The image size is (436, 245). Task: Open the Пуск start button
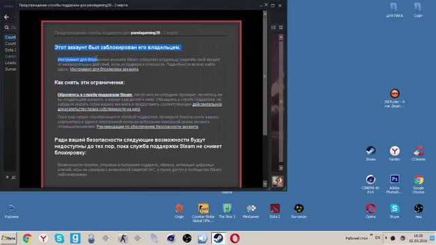tap(8, 238)
